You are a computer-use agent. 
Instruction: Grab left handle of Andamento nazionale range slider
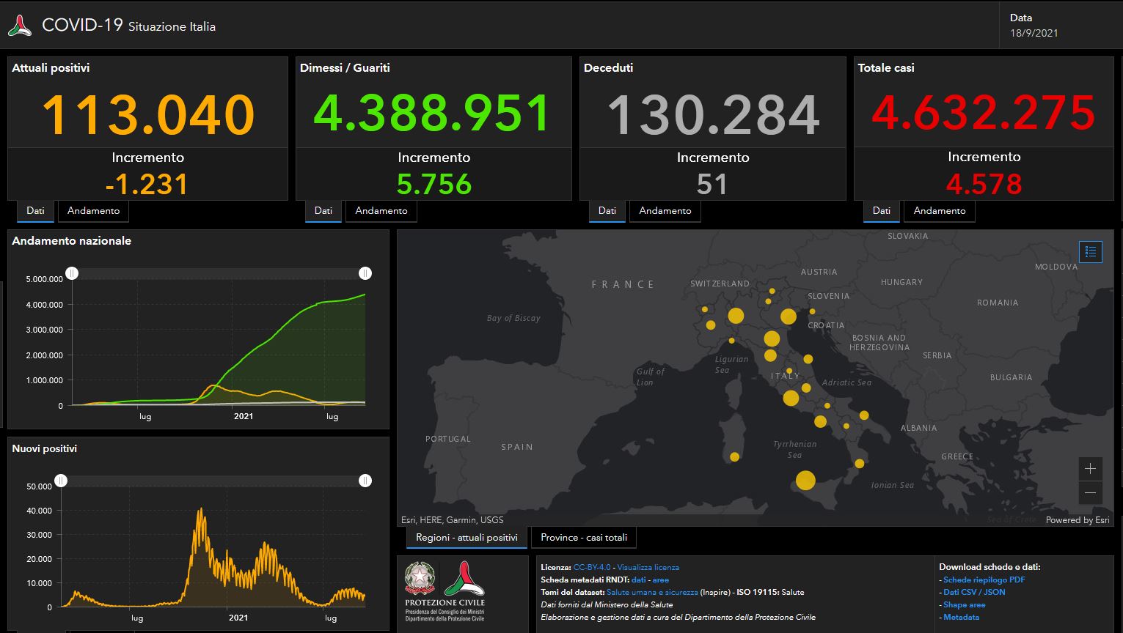72,273
